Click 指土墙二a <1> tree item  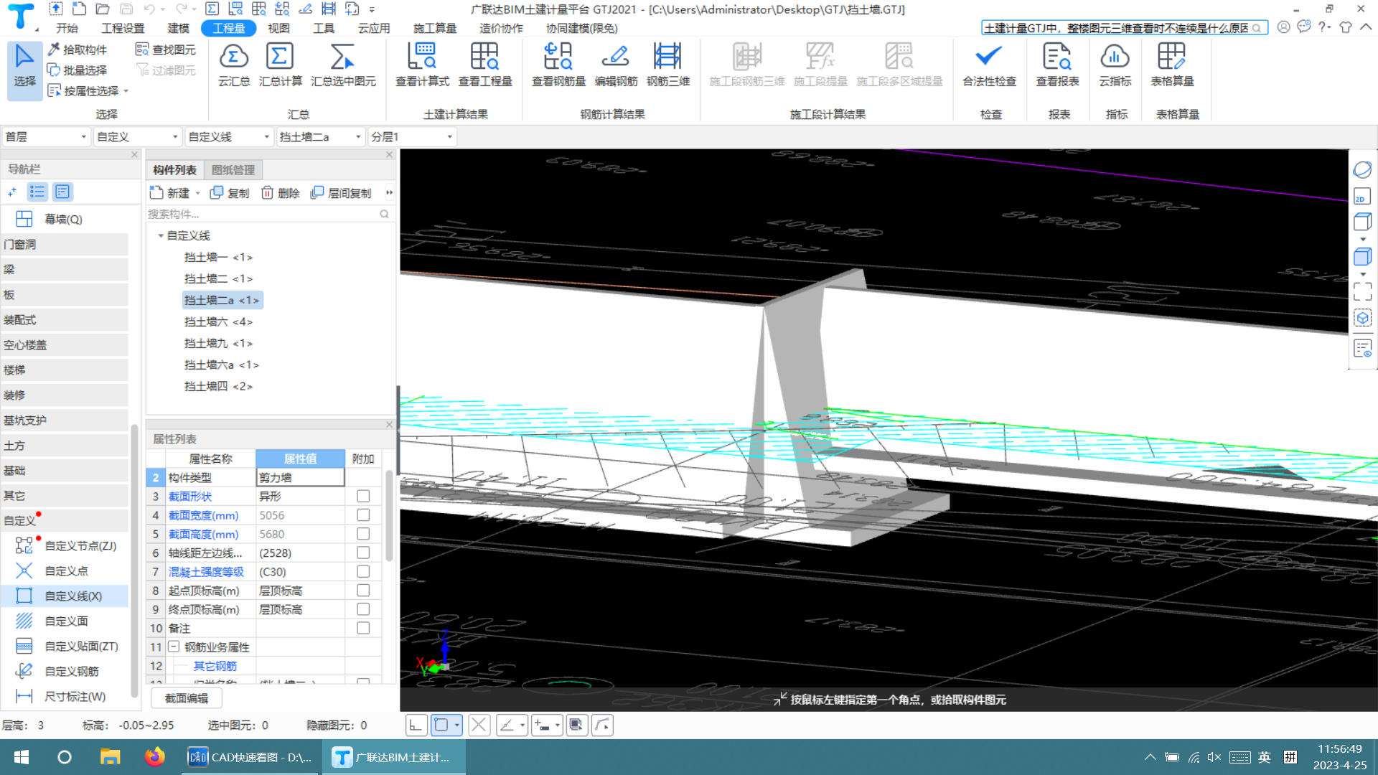(222, 300)
